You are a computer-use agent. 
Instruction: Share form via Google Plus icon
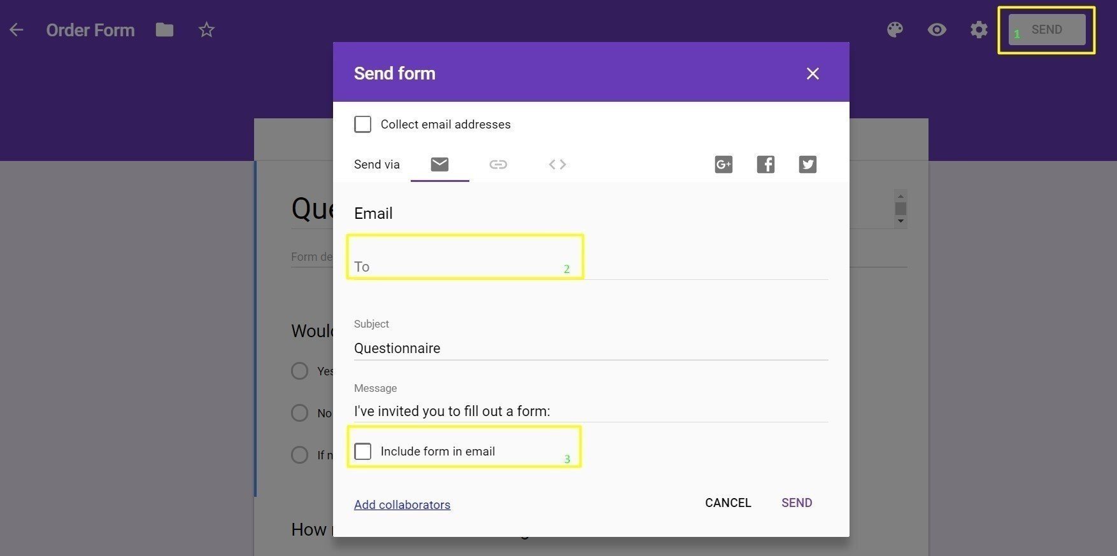(723, 165)
